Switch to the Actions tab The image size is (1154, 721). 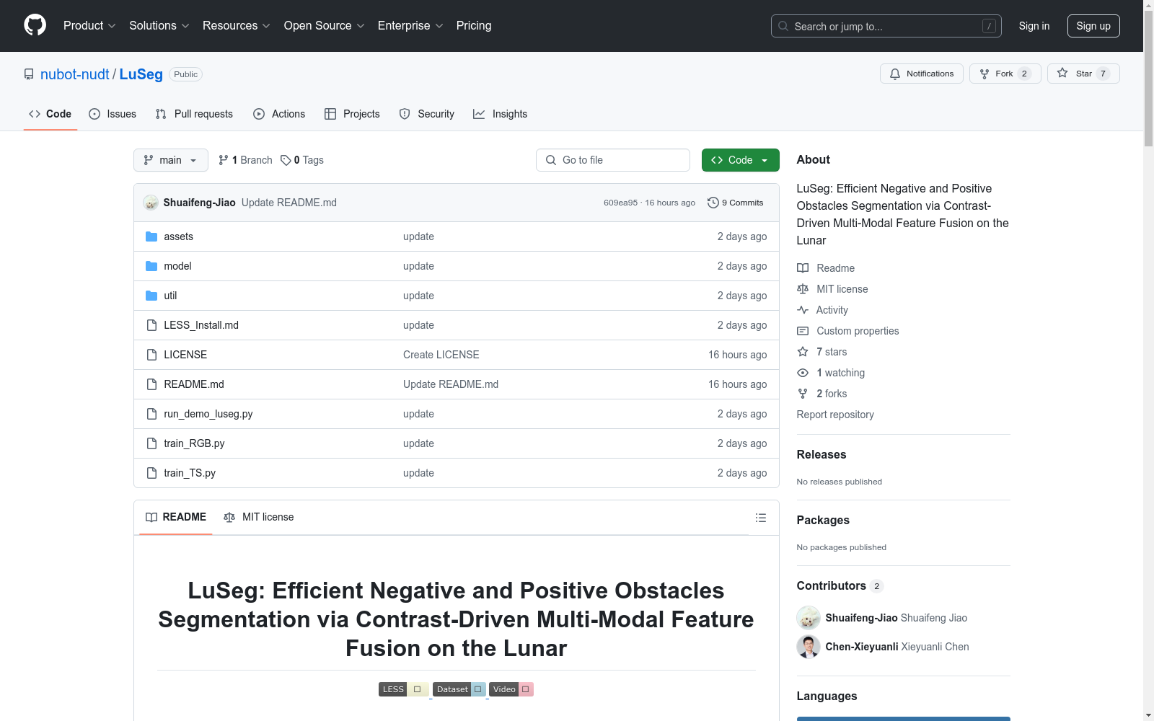click(x=279, y=114)
